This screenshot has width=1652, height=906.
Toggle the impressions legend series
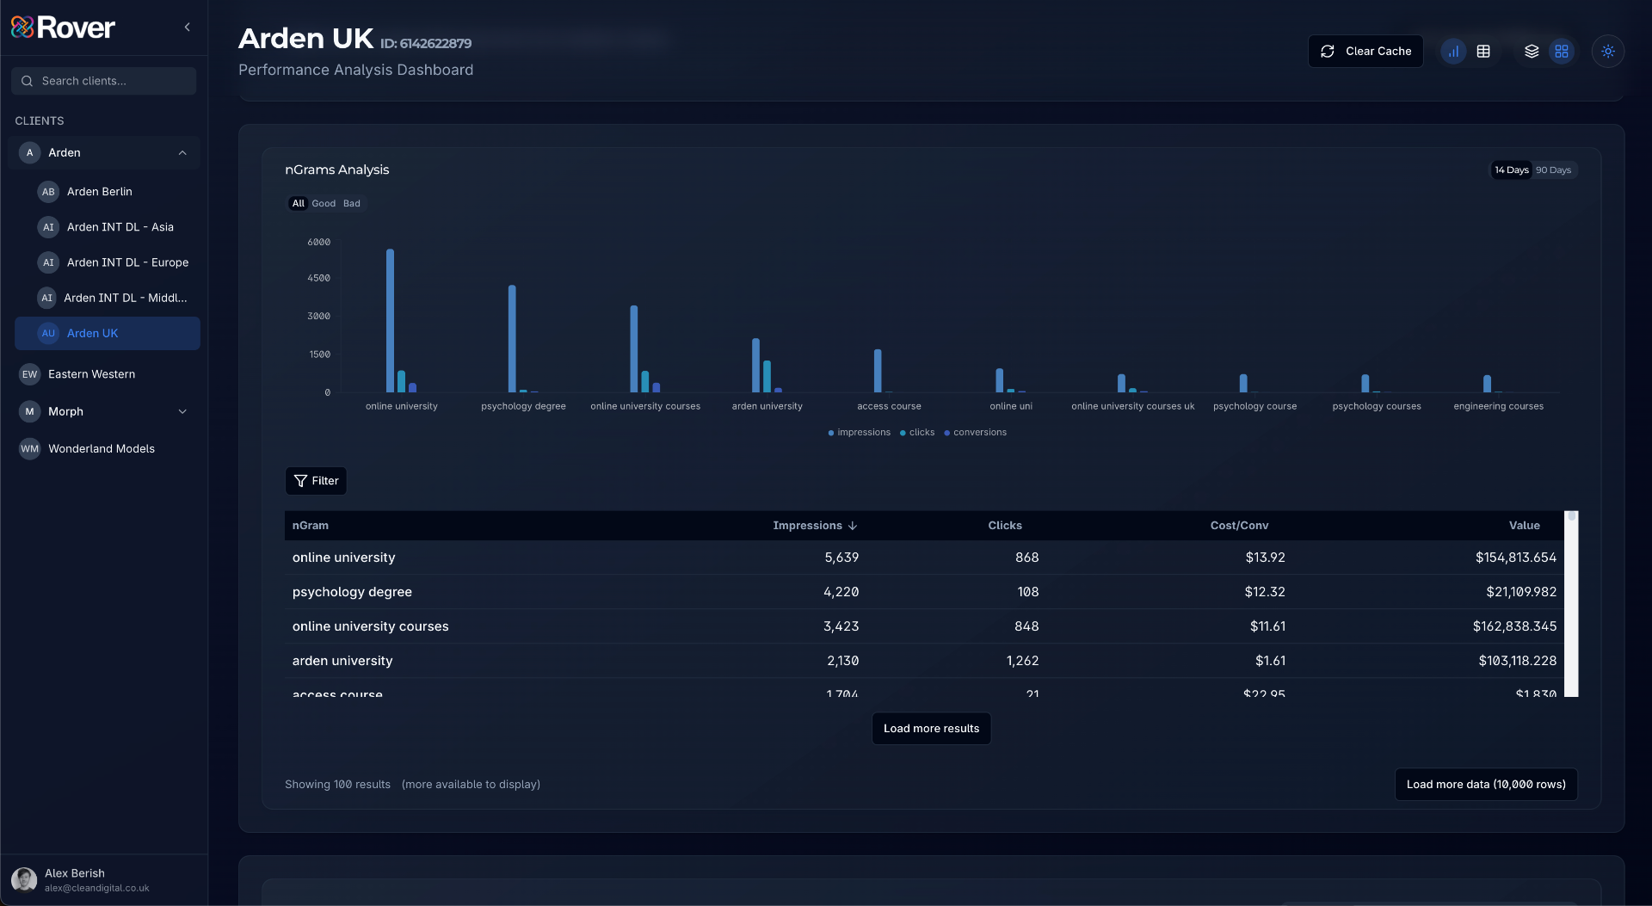click(859, 433)
